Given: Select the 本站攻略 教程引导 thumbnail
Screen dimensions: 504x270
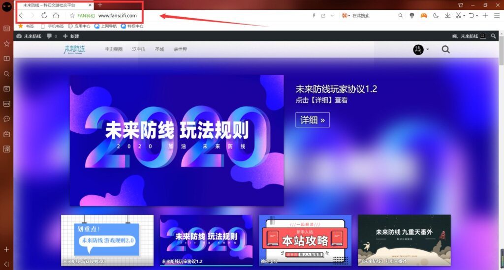Looking at the screenshot, I should click(305, 240).
